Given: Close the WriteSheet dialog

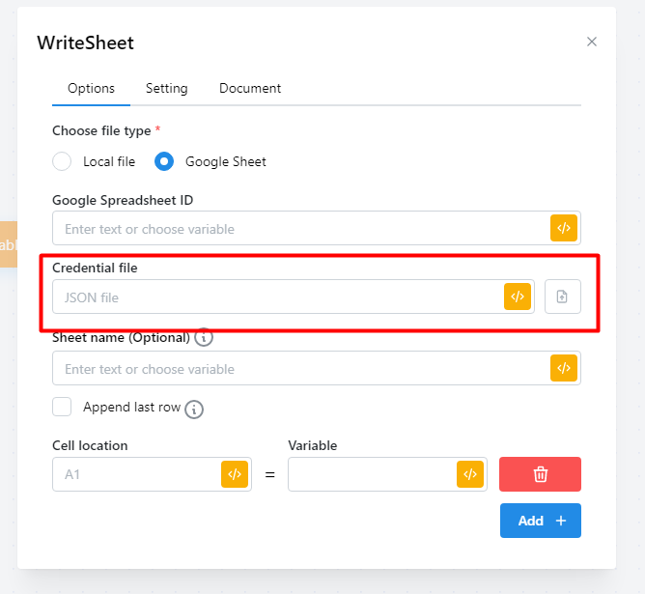Looking at the screenshot, I should tap(592, 42).
